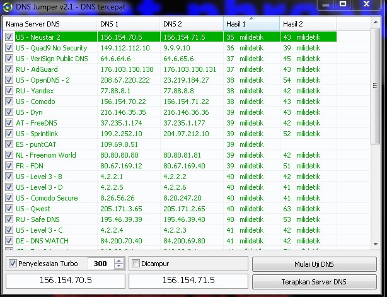This screenshot has width=387, height=297.
Task: Click DNS 2 address 77.88.8.8
Action: [x=178, y=91]
